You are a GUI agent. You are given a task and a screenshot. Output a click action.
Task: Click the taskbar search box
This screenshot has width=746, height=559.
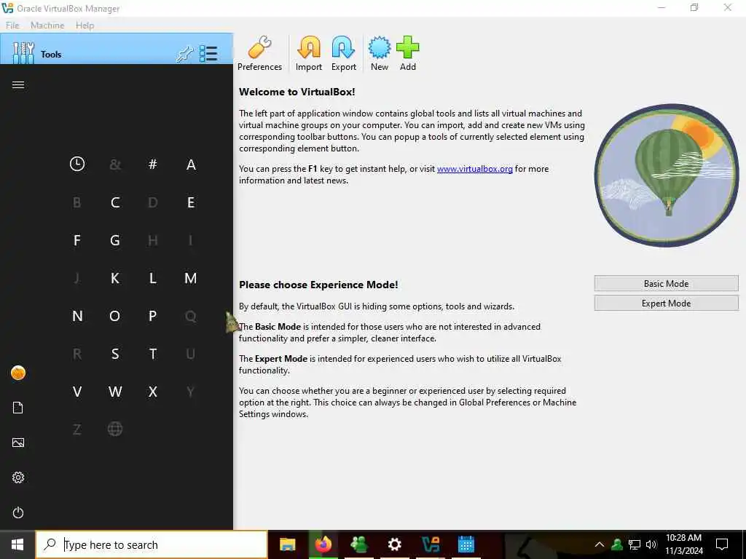[152, 544]
